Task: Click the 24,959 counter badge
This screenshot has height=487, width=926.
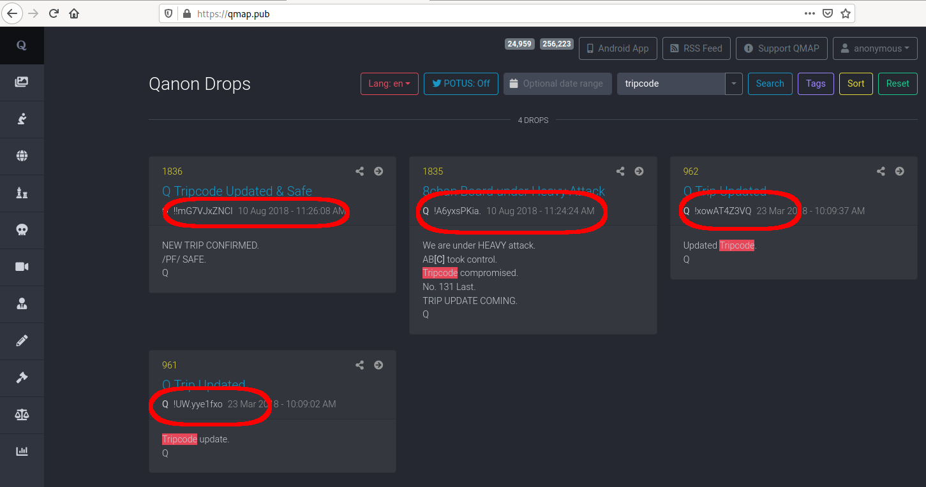Action: 520,44
